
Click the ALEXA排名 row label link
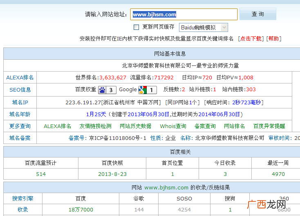[20, 78]
